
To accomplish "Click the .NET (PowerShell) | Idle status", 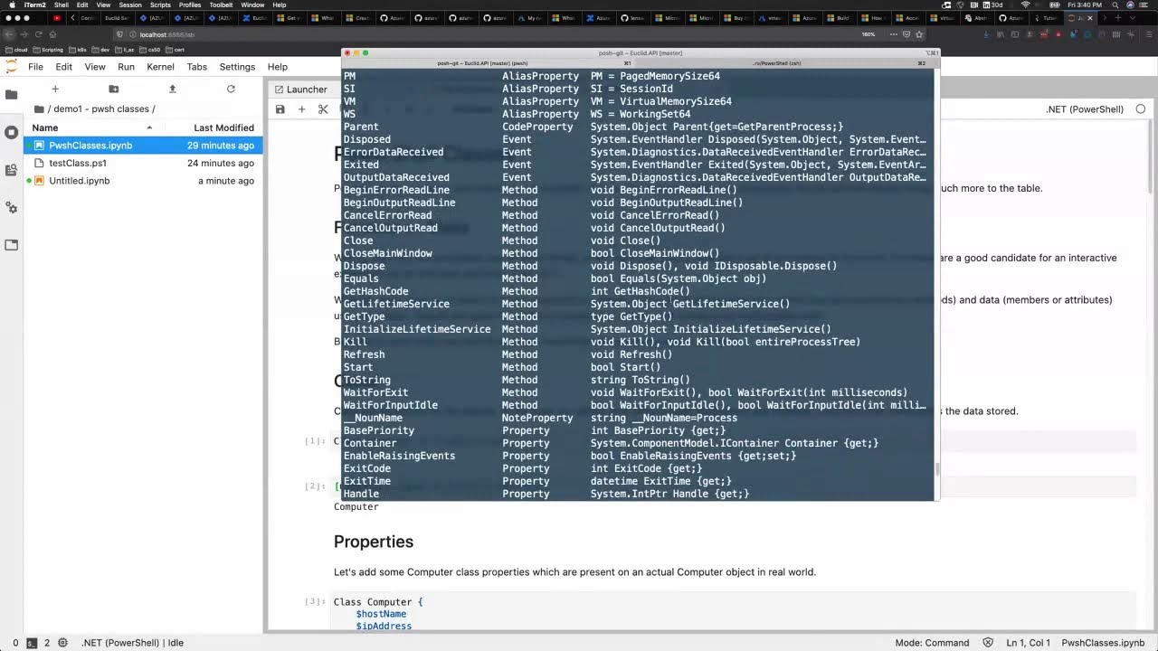I will [x=132, y=643].
